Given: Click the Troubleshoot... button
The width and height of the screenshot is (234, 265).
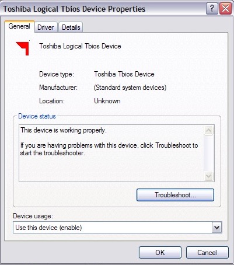Looking at the screenshot, I should tap(175, 195).
